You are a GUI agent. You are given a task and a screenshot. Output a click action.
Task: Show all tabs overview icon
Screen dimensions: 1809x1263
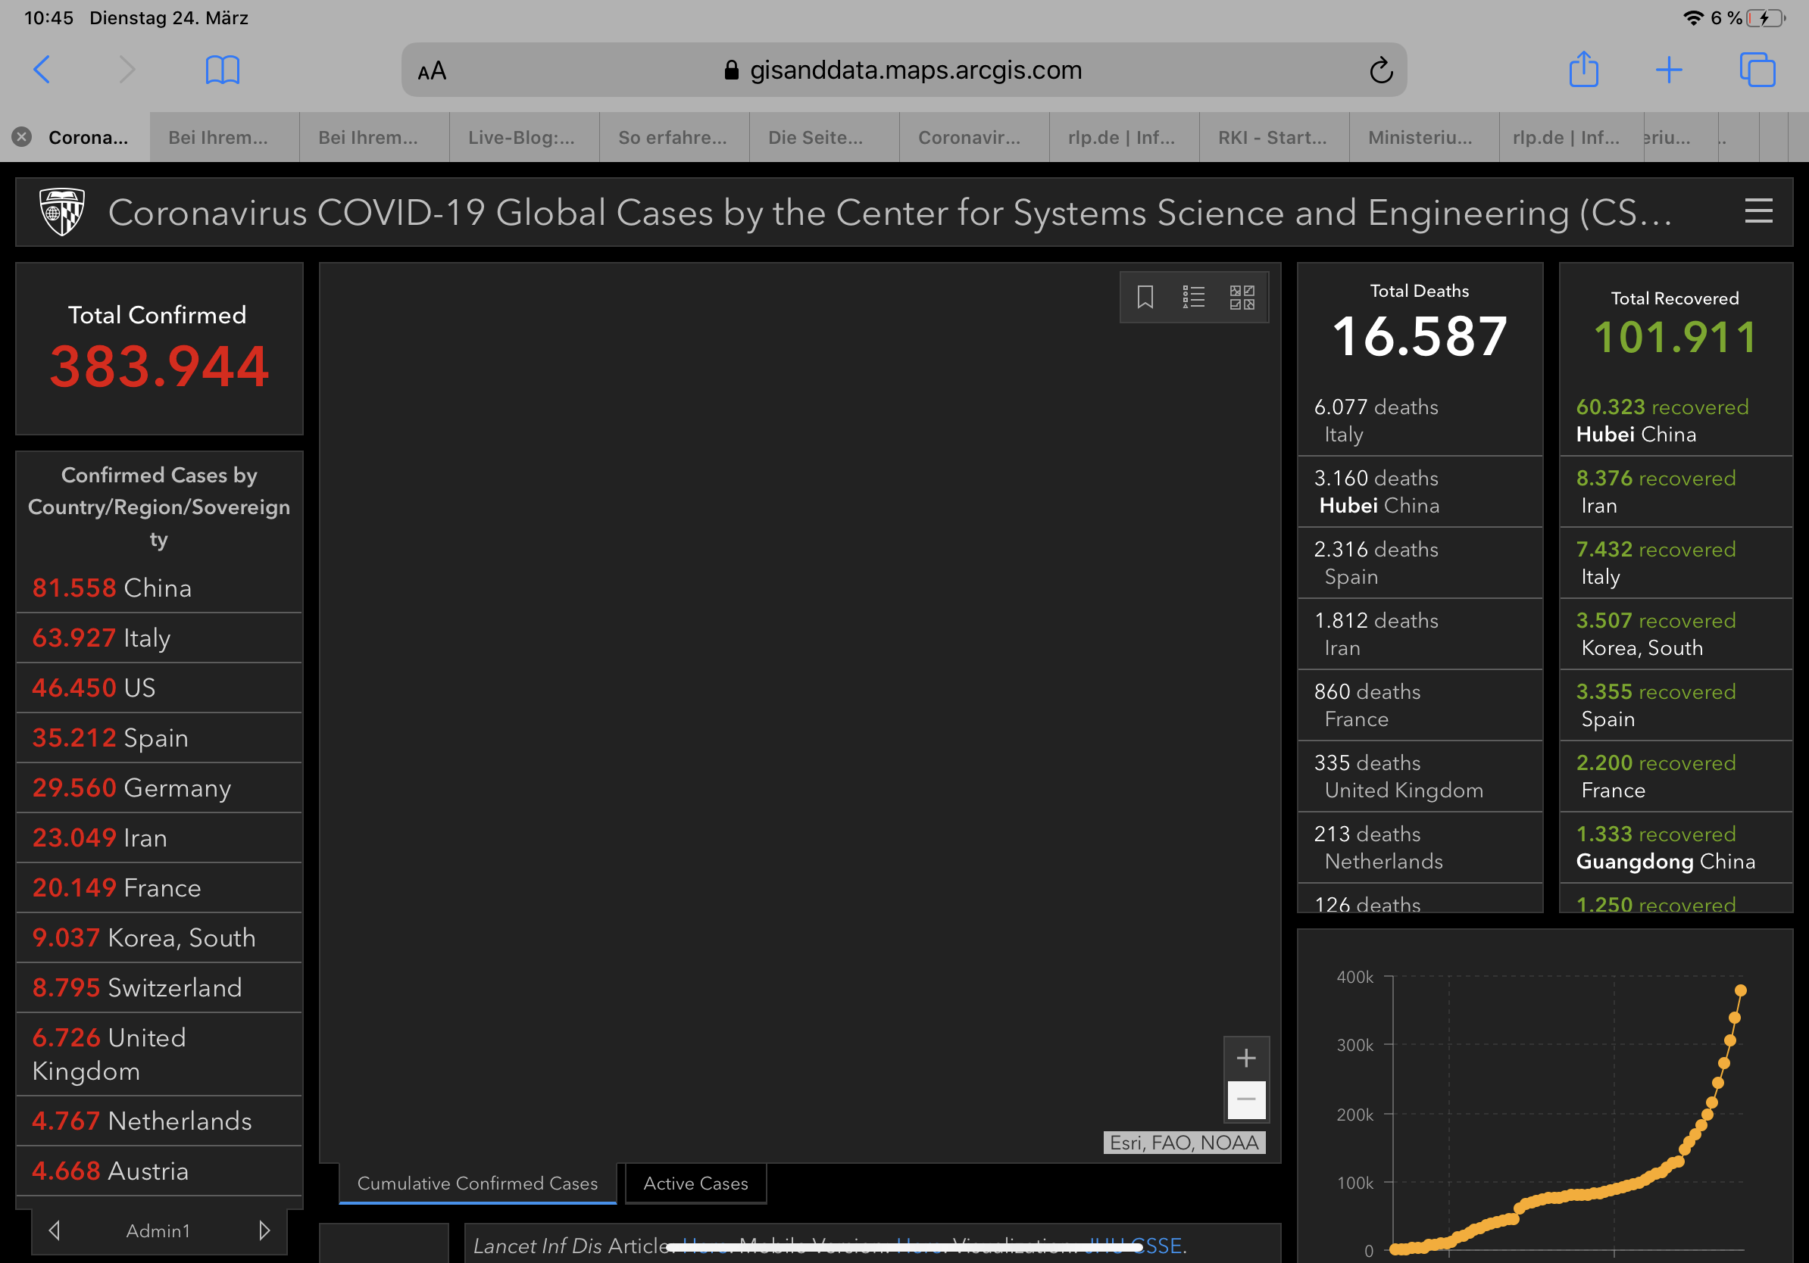point(1757,70)
